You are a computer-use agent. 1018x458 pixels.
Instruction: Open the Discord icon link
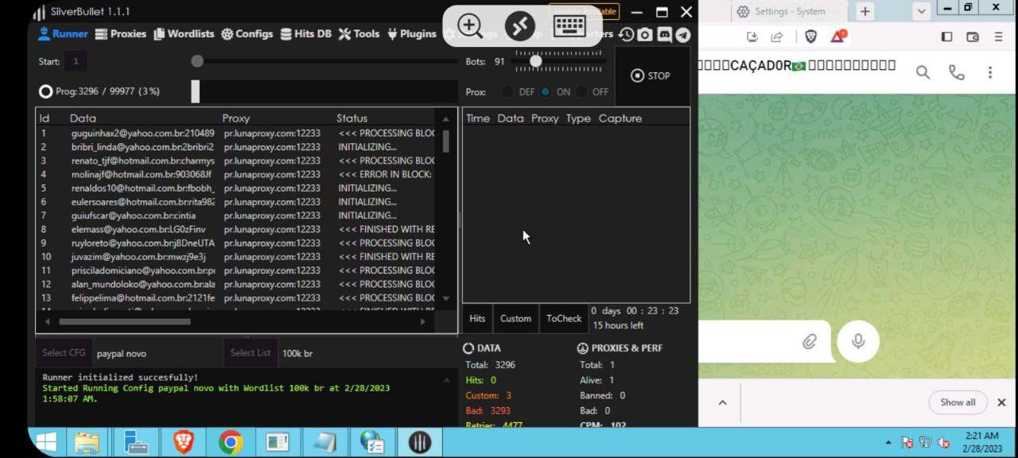664,34
